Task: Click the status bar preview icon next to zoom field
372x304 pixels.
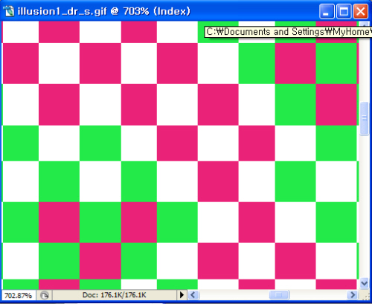Action: pyautogui.click(x=45, y=295)
